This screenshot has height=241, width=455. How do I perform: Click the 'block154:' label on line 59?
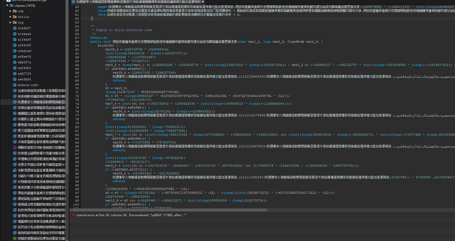click(x=108, y=45)
